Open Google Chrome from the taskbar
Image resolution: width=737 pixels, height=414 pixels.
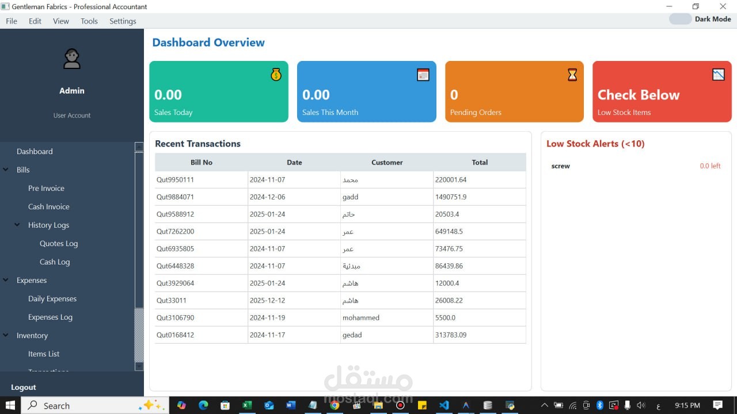[x=335, y=405]
